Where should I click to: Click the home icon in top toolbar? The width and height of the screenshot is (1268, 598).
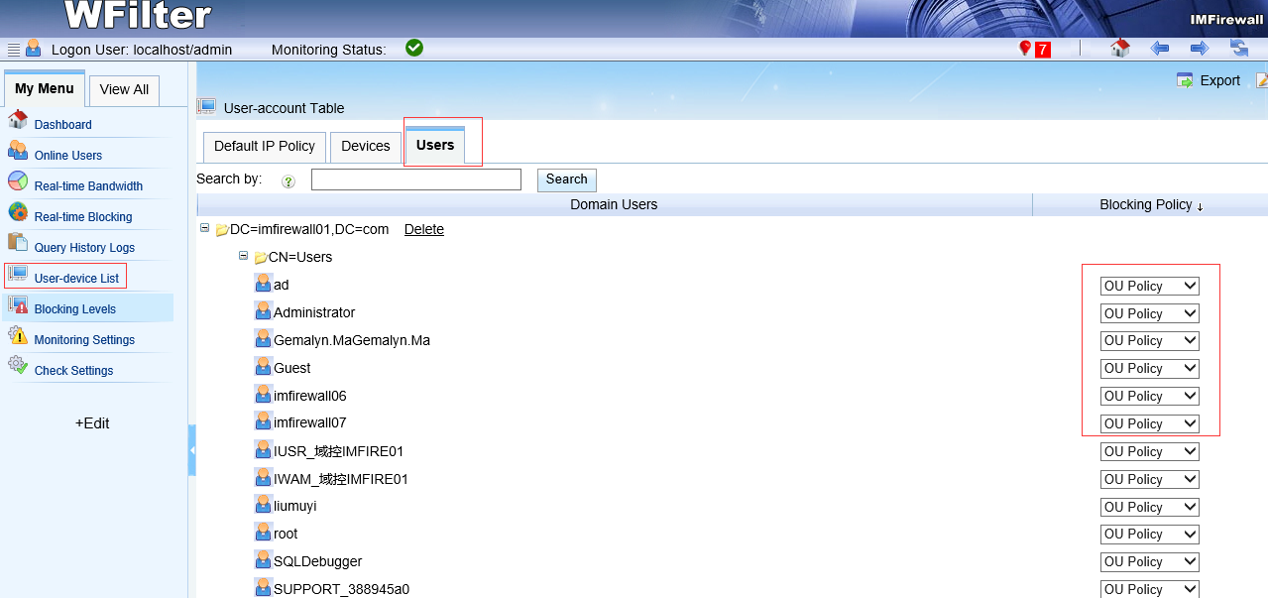pos(1120,48)
